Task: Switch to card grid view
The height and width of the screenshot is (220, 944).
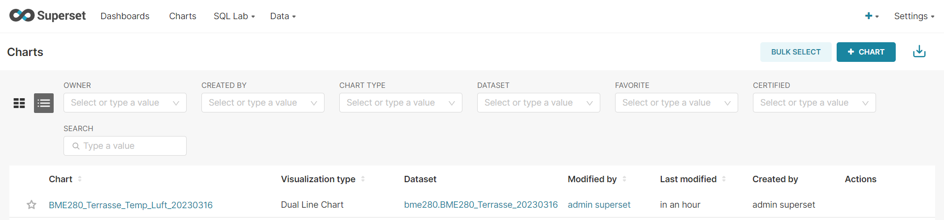Action: click(x=19, y=103)
